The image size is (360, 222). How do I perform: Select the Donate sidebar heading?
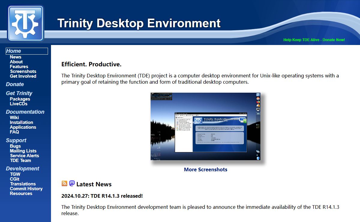pos(15,84)
